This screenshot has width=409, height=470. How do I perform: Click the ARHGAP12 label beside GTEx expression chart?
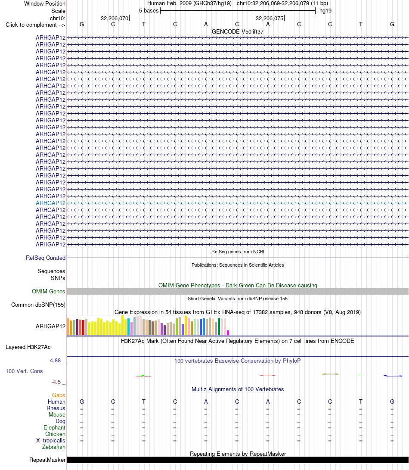tap(50, 326)
